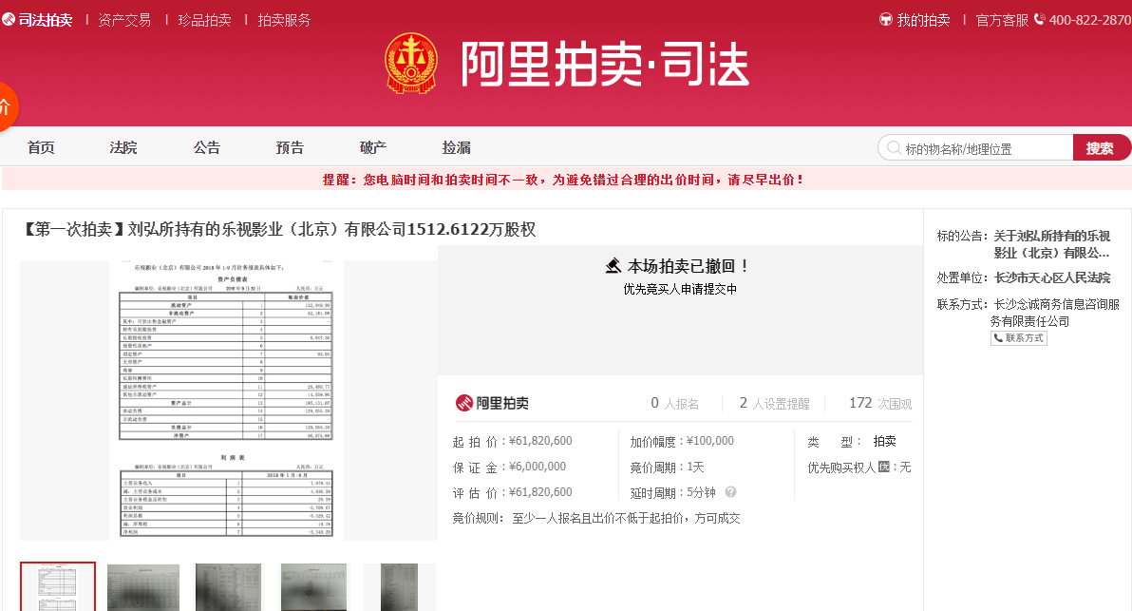The width and height of the screenshot is (1132, 611).
Task: Open the 司法拍卖 logo link
Action: pos(37,20)
